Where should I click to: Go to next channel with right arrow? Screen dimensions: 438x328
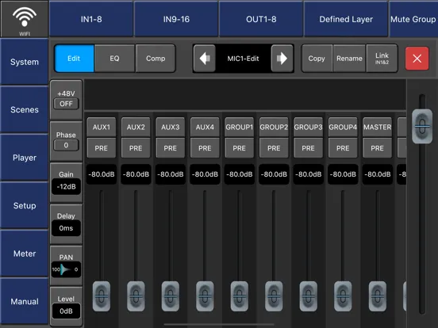point(282,59)
